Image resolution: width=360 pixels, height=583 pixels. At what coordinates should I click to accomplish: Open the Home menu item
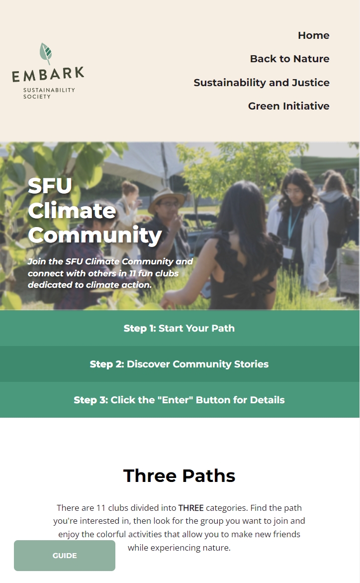pyautogui.click(x=314, y=35)
